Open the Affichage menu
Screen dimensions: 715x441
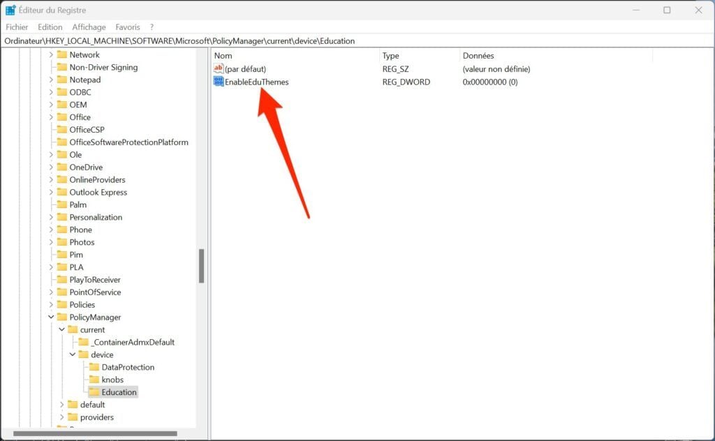89,27
